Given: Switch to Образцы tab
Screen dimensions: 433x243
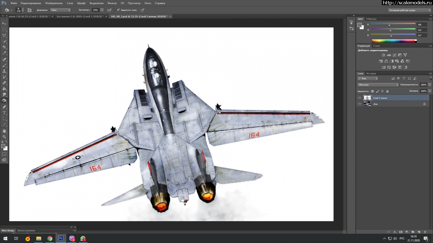Looking at the screenshot, I should pyautogui.click(x=371, y=19).
